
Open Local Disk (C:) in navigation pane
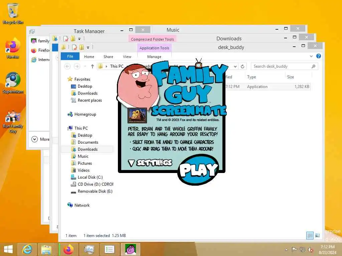click(x=90, y=177)
